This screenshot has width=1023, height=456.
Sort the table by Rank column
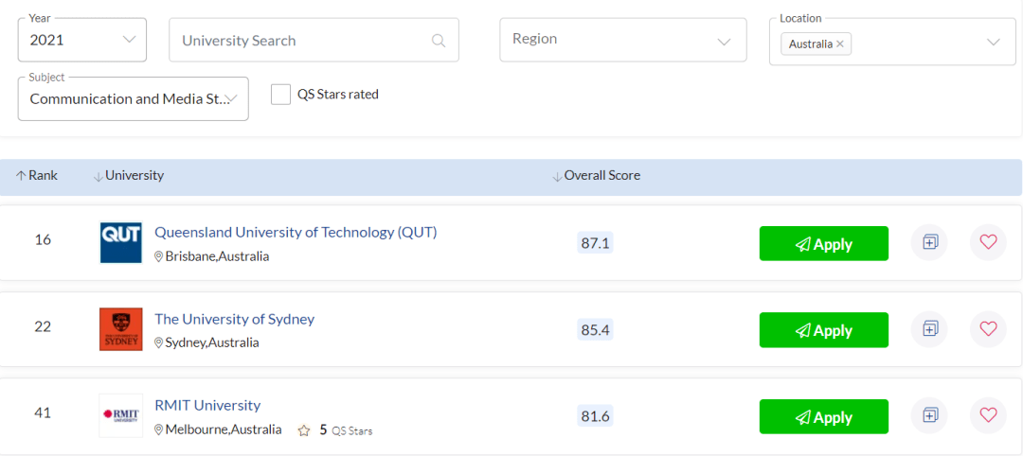[37, 176]
